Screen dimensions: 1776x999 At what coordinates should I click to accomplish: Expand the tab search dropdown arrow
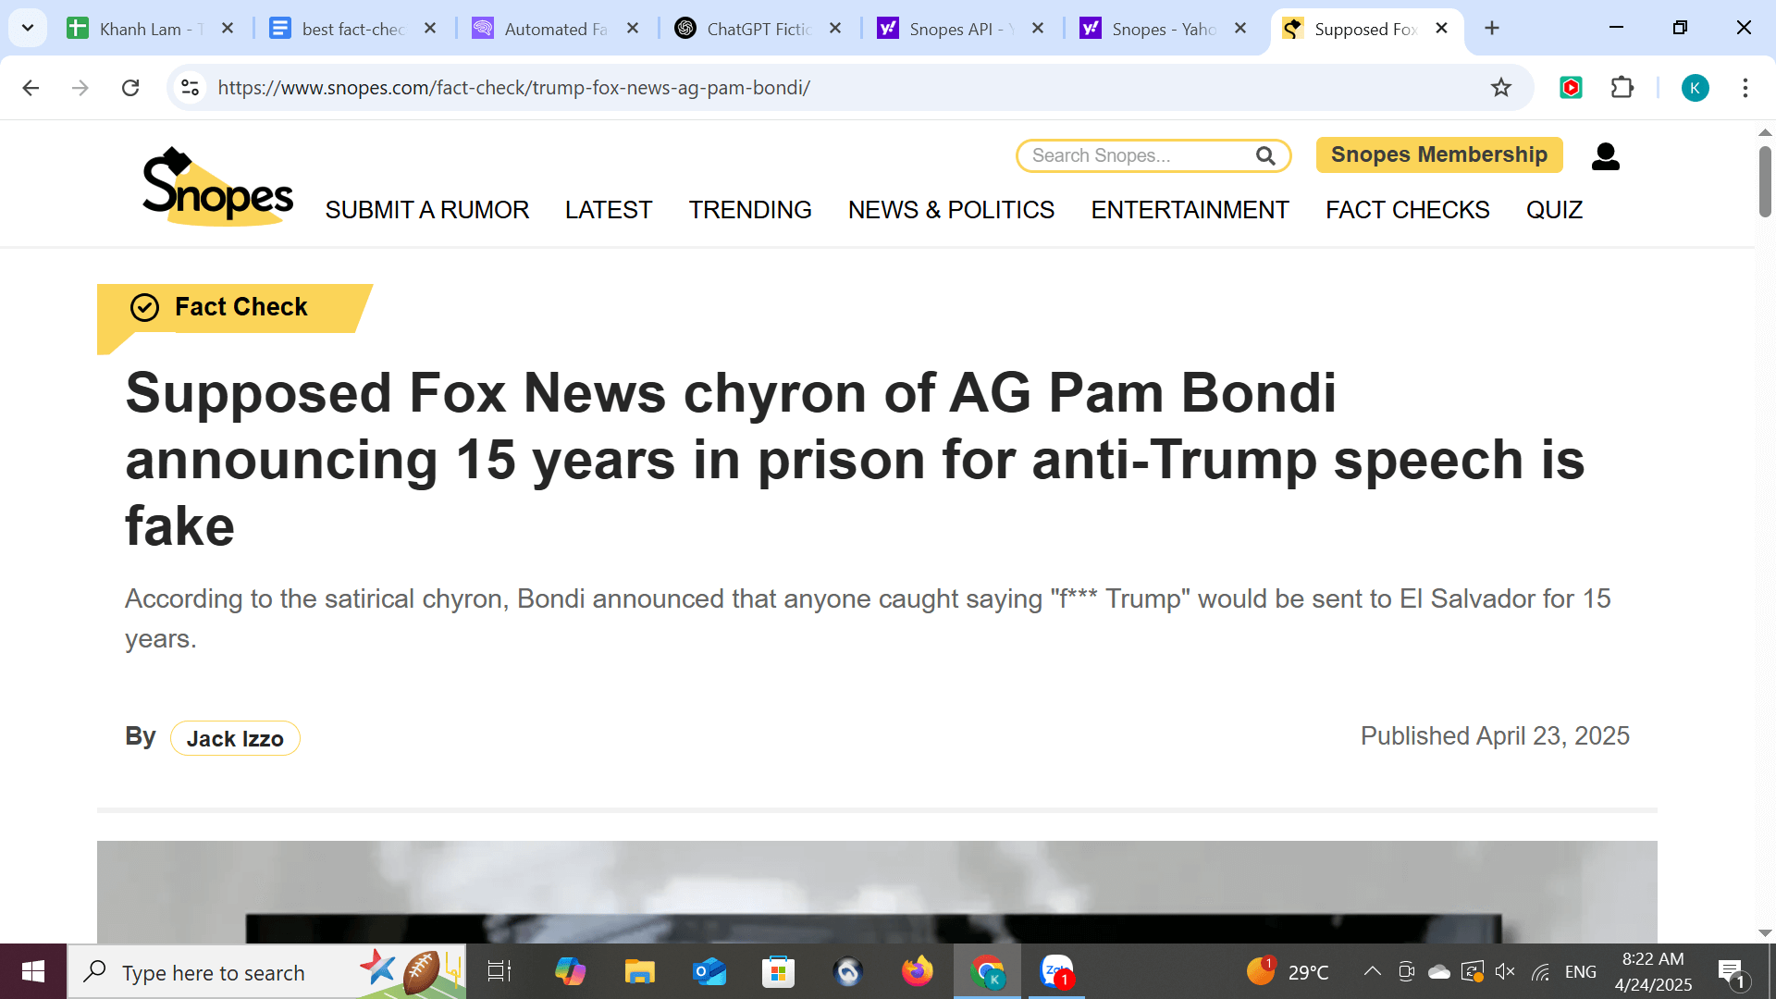28,28
